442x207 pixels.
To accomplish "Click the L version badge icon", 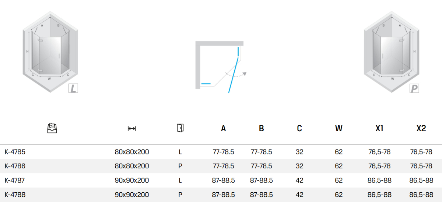I will point(73,88).
